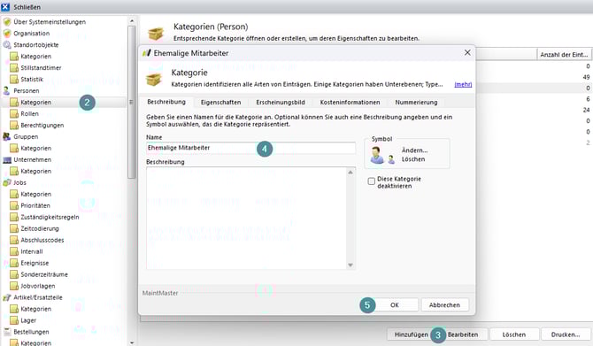This screenshot has height=346, width=593.
Task: Enable Diese Kategorie deaktivieren checkbox
Action: click(x=372, y=181)
